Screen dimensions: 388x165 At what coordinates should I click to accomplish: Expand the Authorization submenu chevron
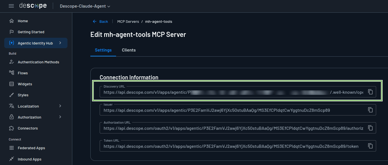point(60,117)
